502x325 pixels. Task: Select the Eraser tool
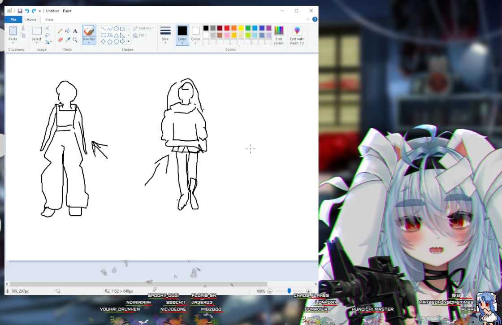pos(60,40)
